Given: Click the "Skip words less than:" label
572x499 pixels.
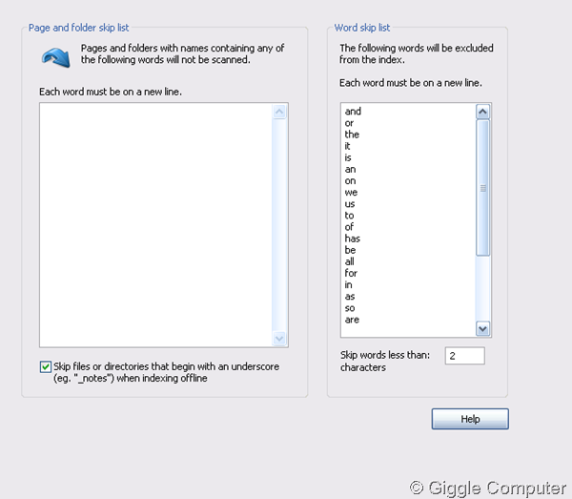Looking at the screenshot, I should [x=385, y=355].
